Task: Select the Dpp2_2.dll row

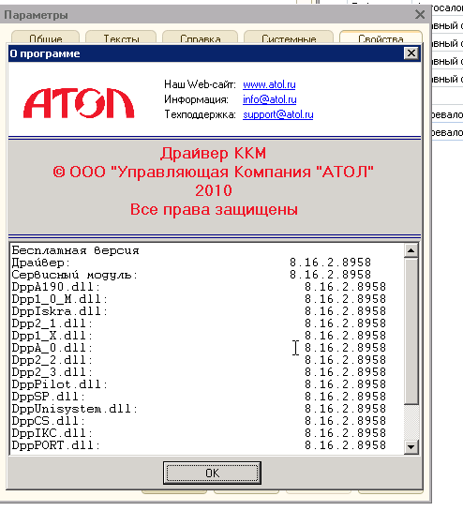Action: coord(199,360)
